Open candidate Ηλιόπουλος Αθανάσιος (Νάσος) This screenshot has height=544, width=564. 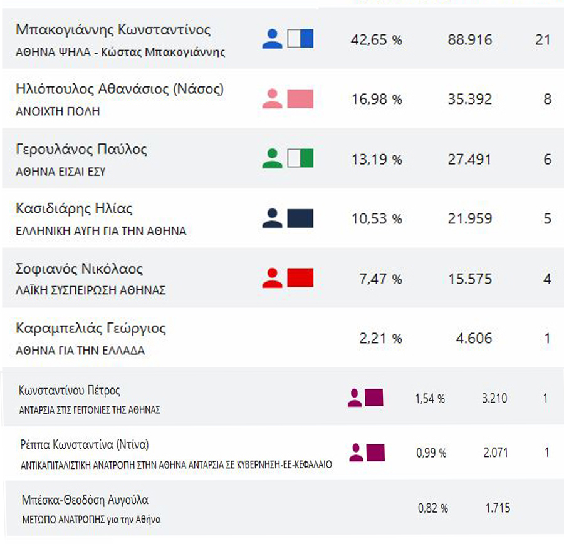pyautogui.click(x=119, y=90)
